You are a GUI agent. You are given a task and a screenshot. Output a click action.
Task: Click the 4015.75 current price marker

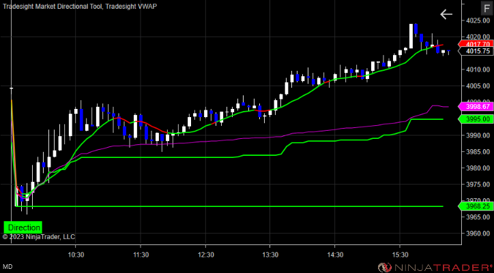[476, 51]
